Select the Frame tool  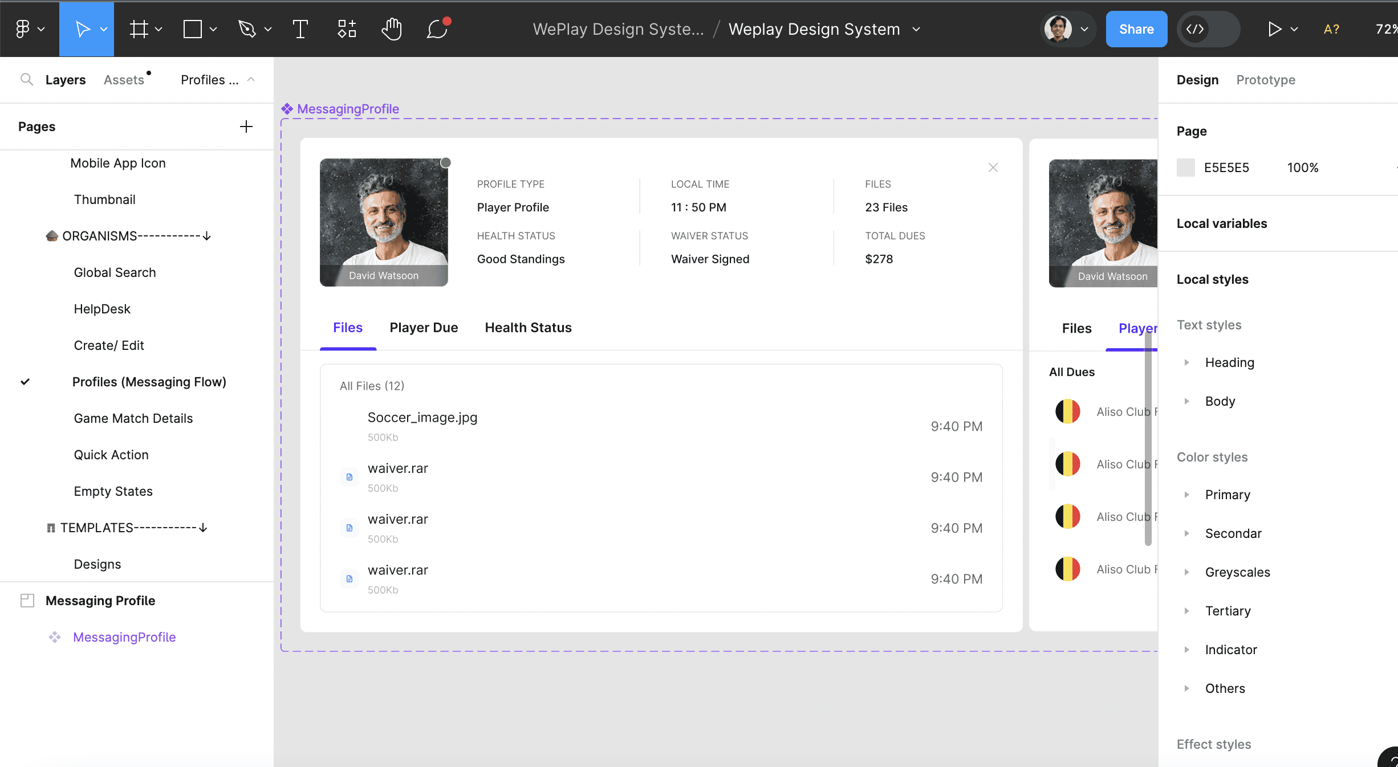[x=139, y=29]
